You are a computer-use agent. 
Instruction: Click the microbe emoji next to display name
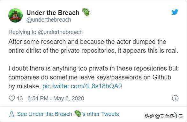(x=86, y=12)
